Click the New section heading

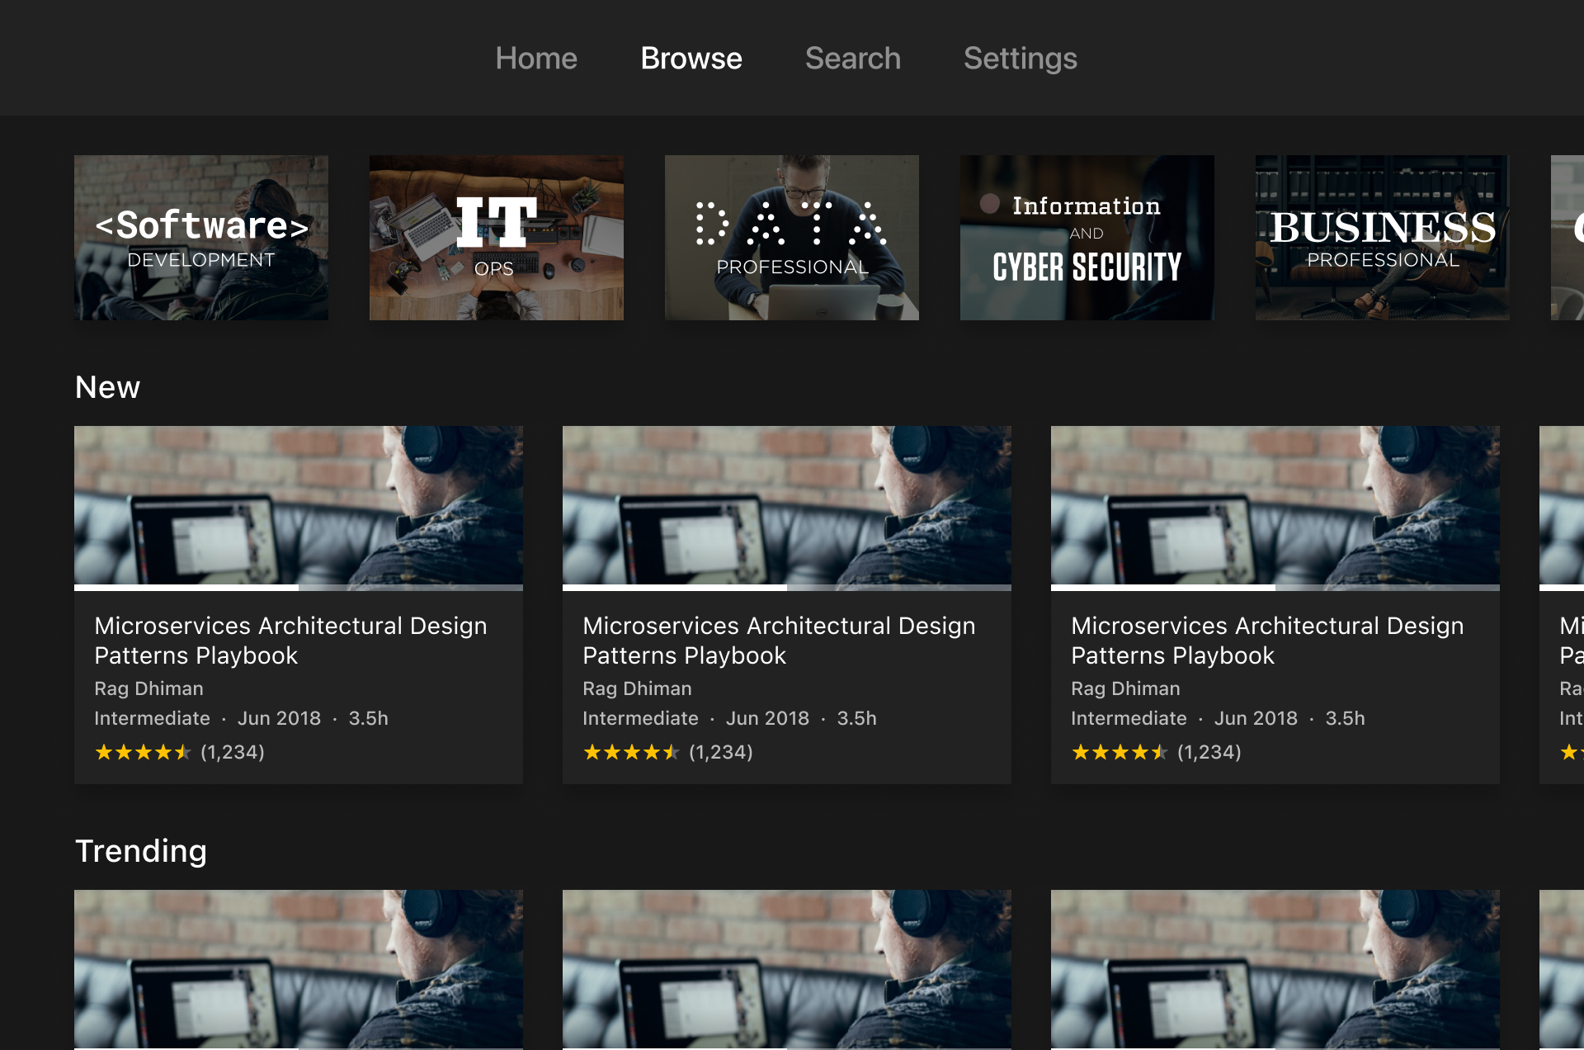(x=107, y=387)
